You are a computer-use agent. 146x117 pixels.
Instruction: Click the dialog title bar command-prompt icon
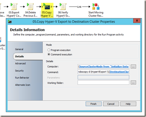point(10,22)
